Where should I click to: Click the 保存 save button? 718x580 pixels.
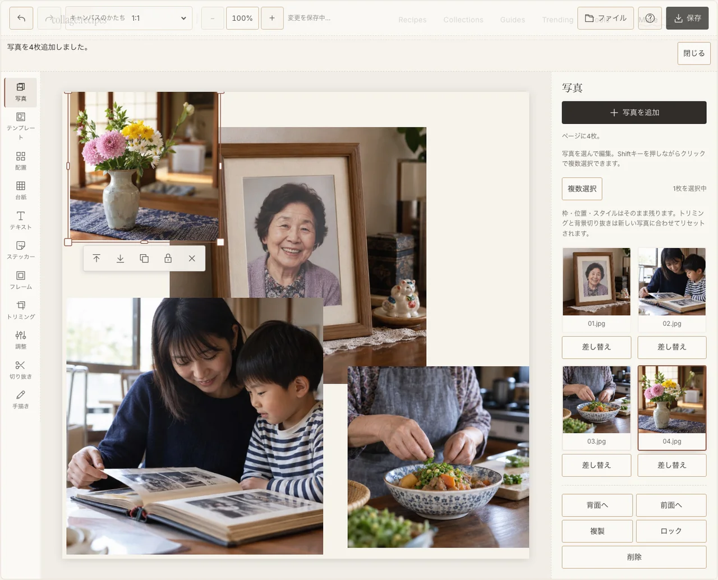coord(687,18)
